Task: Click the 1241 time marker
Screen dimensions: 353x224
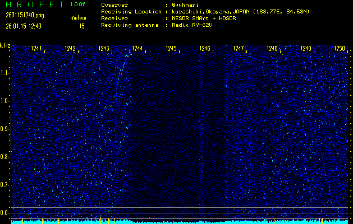Action: [x=36, y=49]
